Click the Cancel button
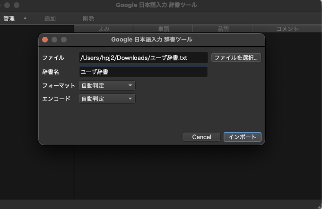322x209 pixels. click(201, 137)
